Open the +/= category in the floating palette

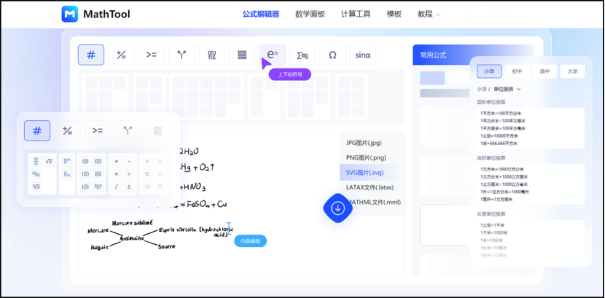point(67,130)
